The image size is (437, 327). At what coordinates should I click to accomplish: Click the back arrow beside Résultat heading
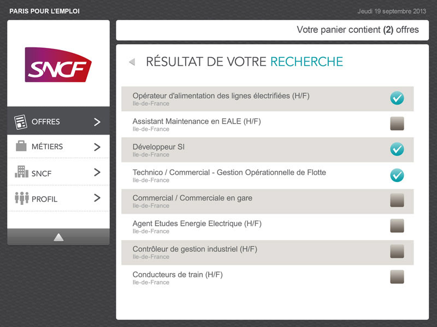132,62
